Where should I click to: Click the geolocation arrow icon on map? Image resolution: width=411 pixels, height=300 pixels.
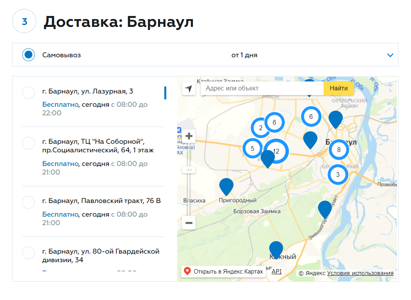(x=189, y=88)
